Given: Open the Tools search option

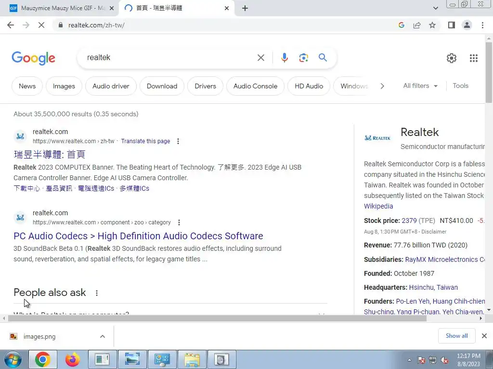Looking at the screenshot, I should pos(460,86).
